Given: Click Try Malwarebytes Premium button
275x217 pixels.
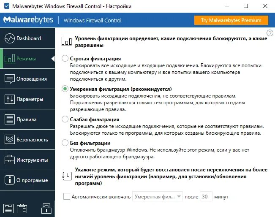Looking at the screenshot, I should tap(231, 20).
